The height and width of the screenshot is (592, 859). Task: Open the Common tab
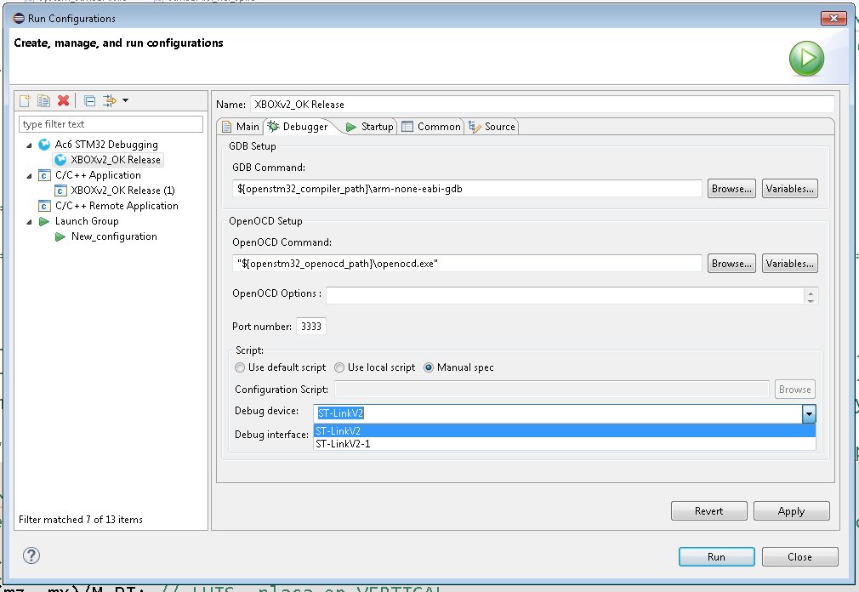(432, 127)
